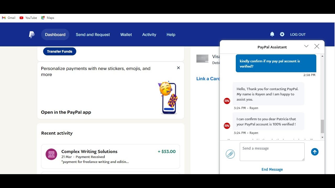Viewport: 335px width, 188px height.
Task: Click Open in the PayPal app
Action: (66, 112)
